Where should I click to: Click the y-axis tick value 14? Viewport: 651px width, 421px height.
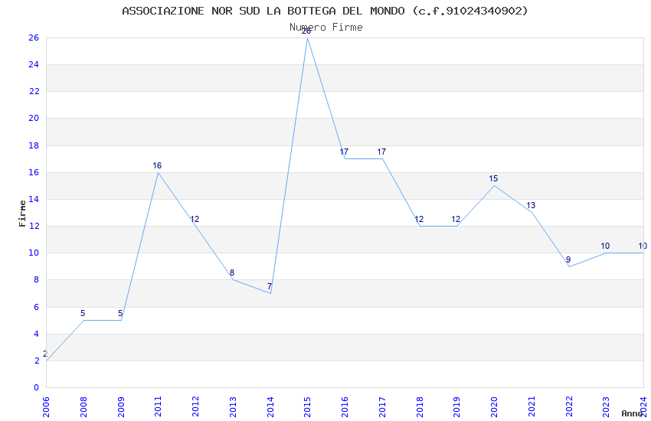34,199
